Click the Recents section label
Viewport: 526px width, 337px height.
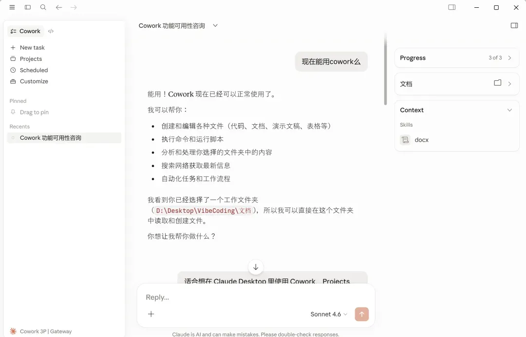pyautogui.click(x=19, y=127)
